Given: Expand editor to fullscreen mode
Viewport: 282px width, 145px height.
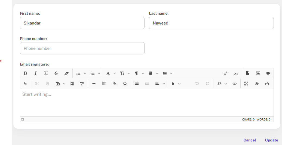Looking at the screenshot, I should 246,84.
